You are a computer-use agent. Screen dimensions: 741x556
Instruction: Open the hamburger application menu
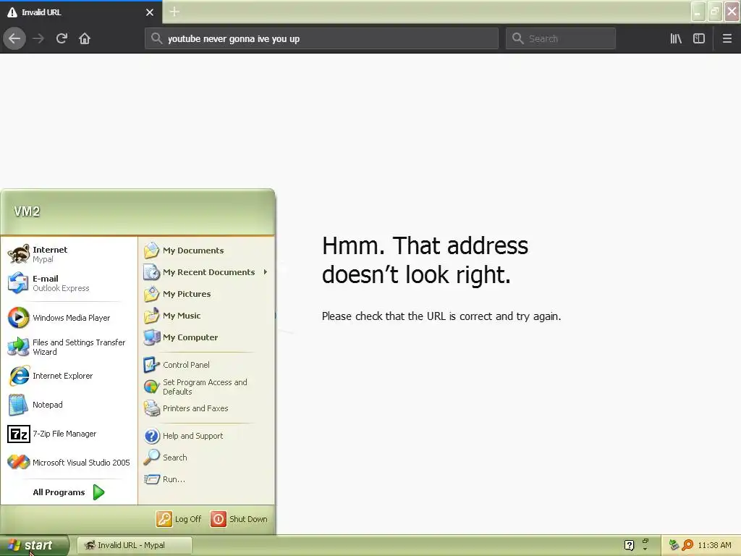pyautogui.click(x=727, y=38)
